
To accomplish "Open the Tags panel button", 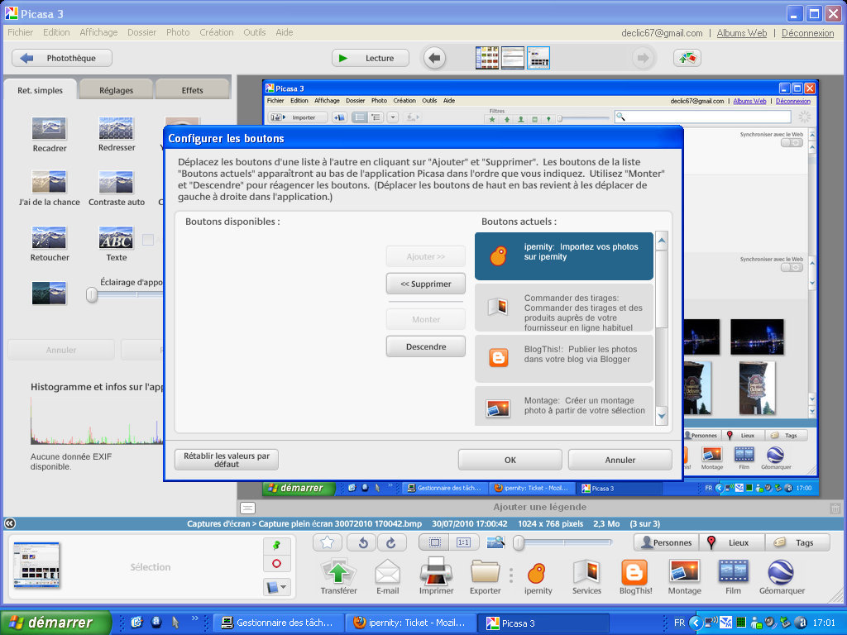I will (797, 542).
